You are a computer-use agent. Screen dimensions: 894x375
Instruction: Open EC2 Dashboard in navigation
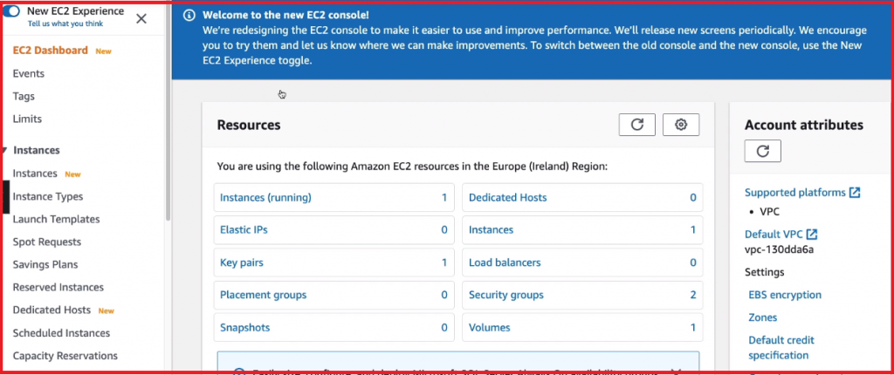pyautogui.click(x=51, y=51)
